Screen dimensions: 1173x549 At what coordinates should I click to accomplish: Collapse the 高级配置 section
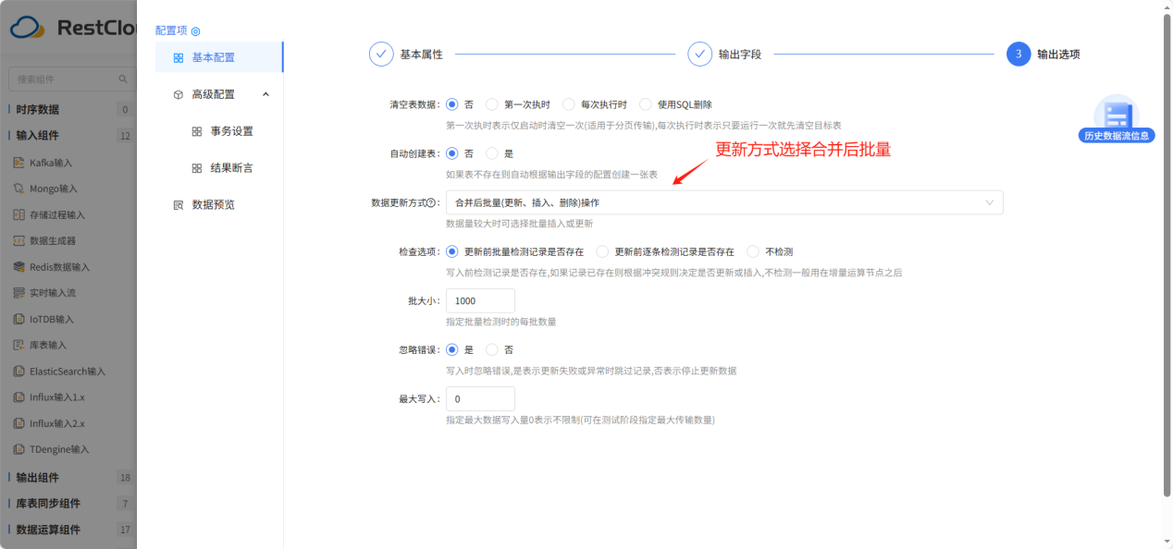[265, 93]
